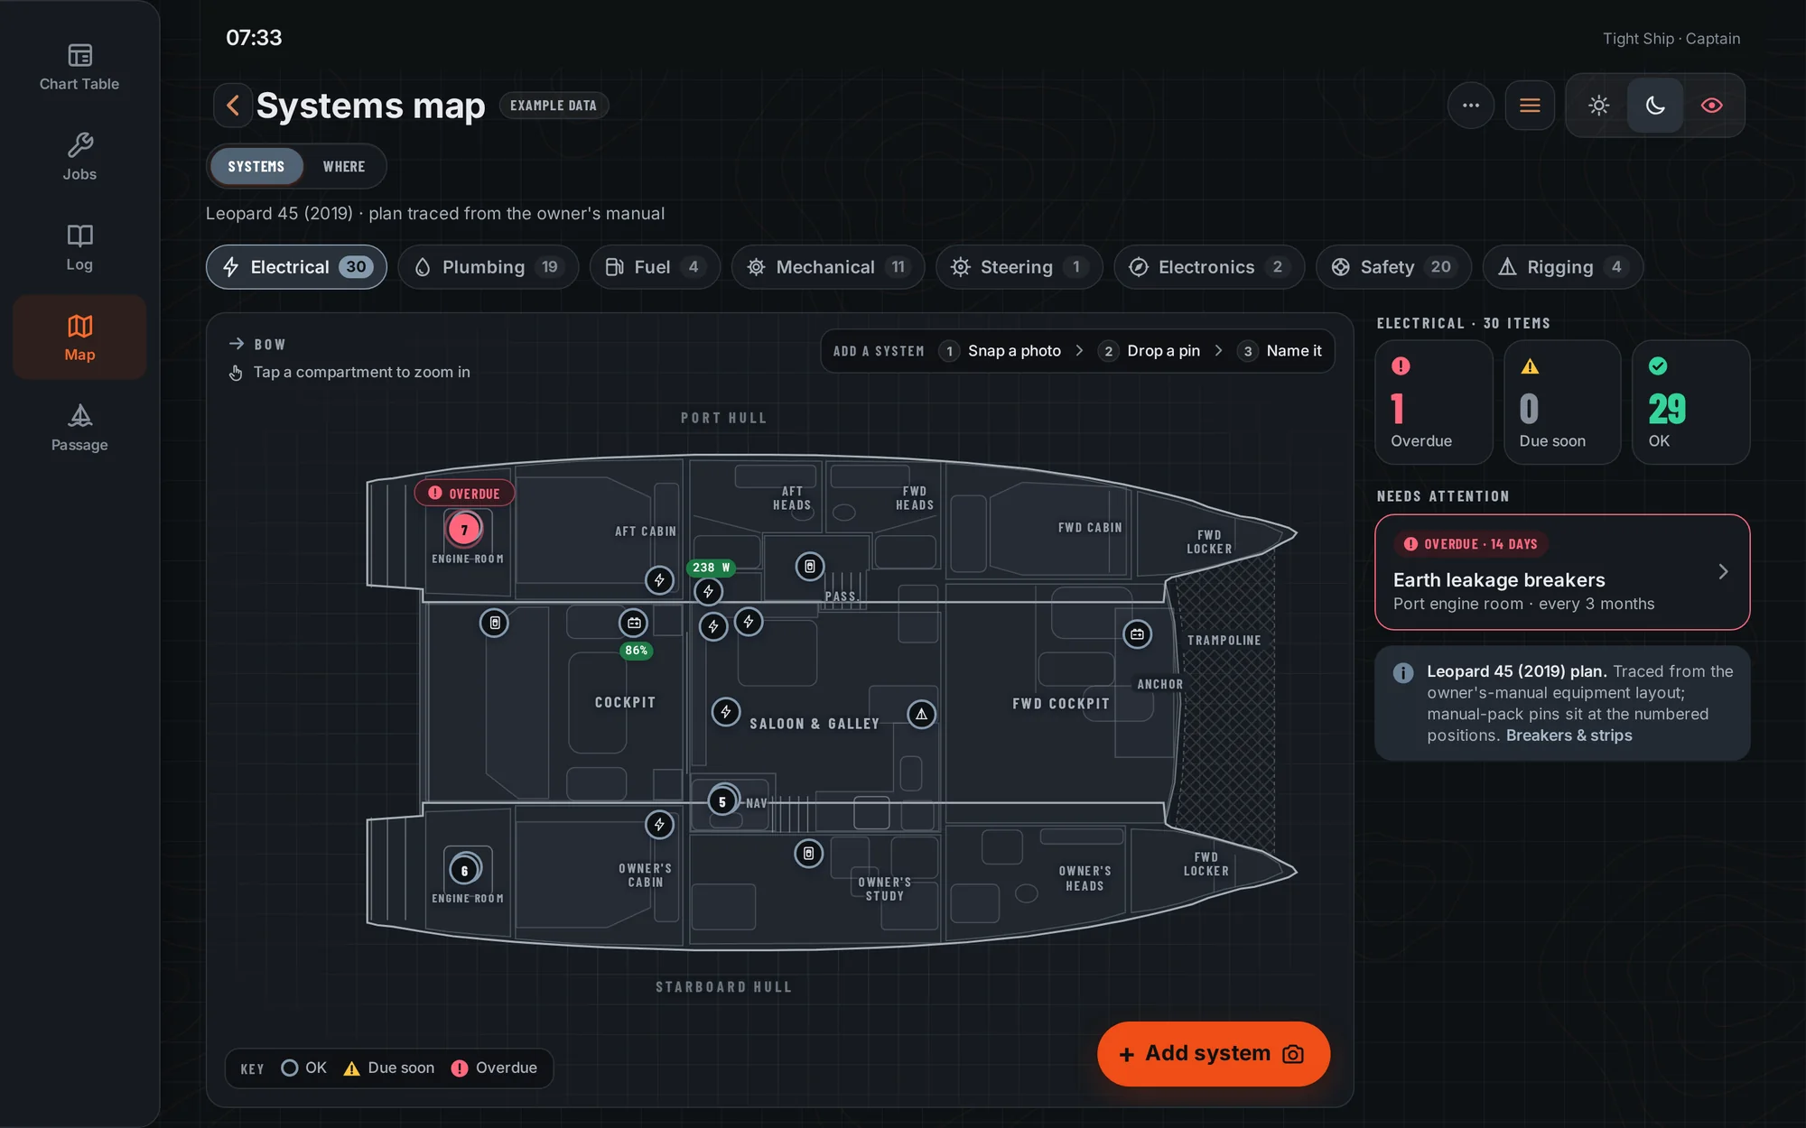Screen dimensions: 1806x1128
Task: Open the Log book in sidebar
Action: (79, 248)
